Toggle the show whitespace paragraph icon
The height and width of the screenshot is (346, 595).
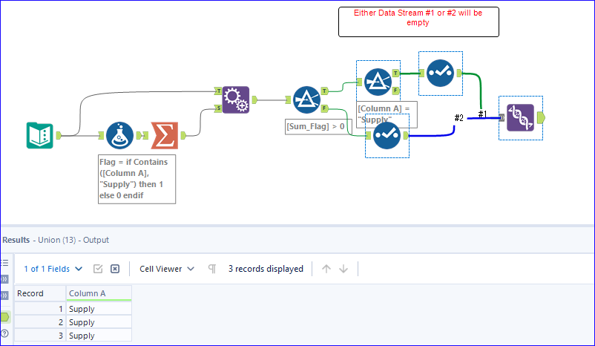[212, 269]
